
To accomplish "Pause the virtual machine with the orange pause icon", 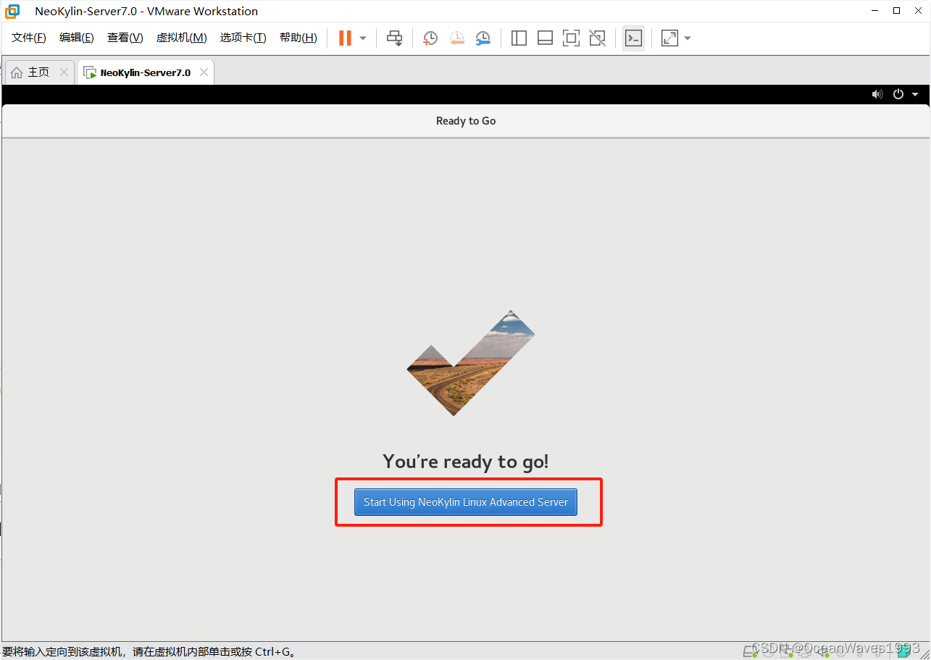I will 345,38.
